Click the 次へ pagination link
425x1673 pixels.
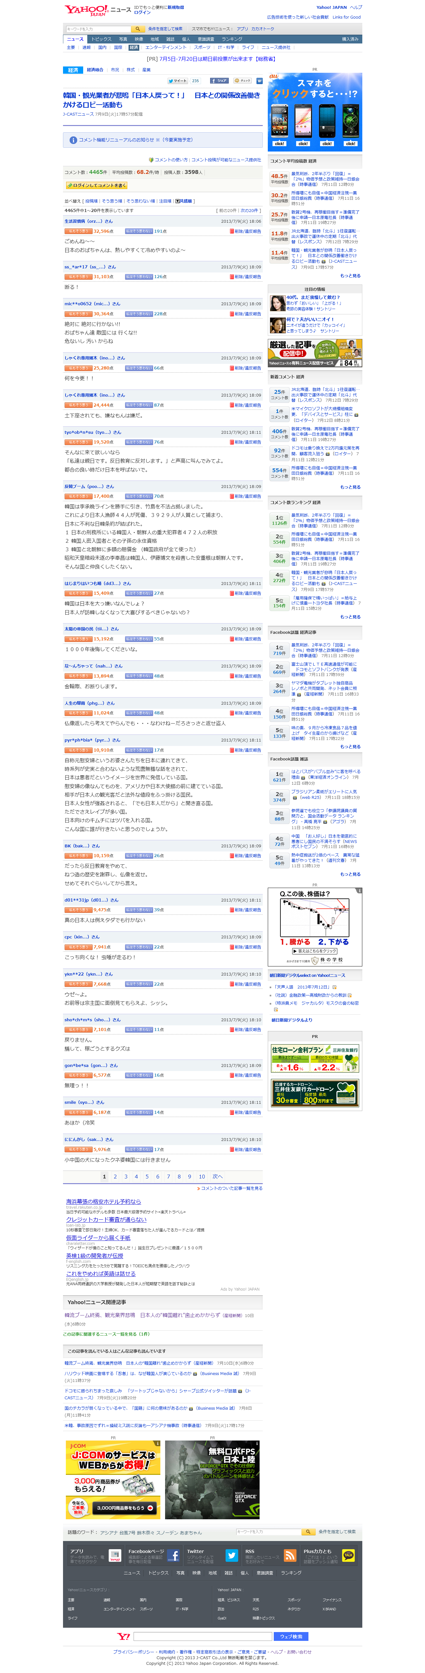(218, 1176)
